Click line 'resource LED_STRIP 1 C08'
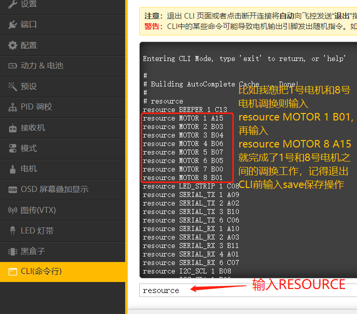Screen dimensions: 357x314 191,186
